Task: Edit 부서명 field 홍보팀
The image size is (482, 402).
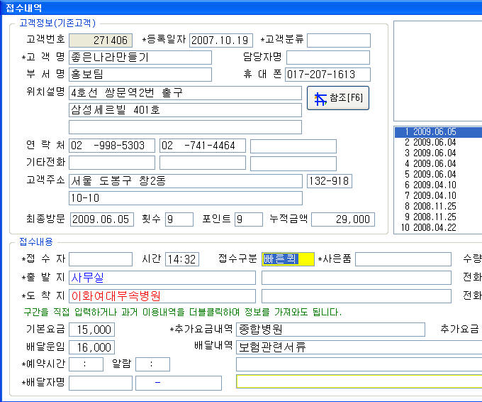Action: pyautogui.click(x=140, y=75)
